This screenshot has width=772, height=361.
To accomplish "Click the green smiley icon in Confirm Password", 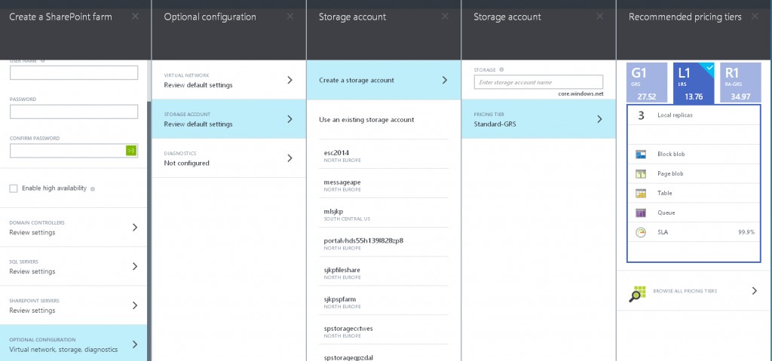I will (x=131, y=150).
